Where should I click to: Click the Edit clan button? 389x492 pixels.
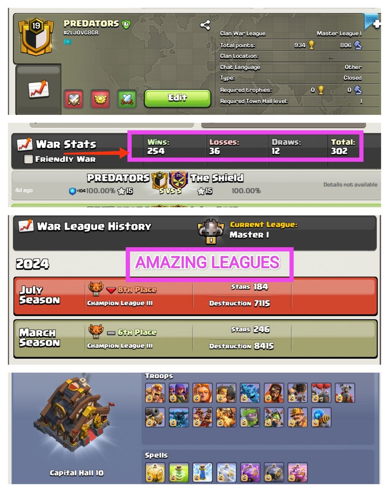(x=177, y=98)
